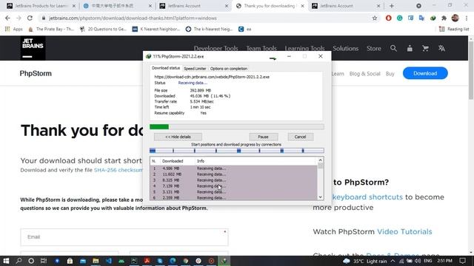Open the language selection icon
Viewport: 474px width, 266px height.
[x=441, y=48]
